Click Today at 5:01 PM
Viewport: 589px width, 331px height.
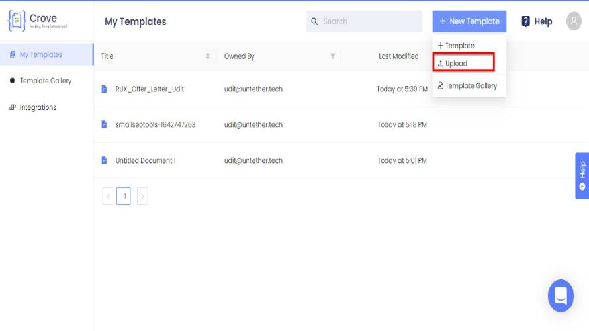[x=402, y=160]
